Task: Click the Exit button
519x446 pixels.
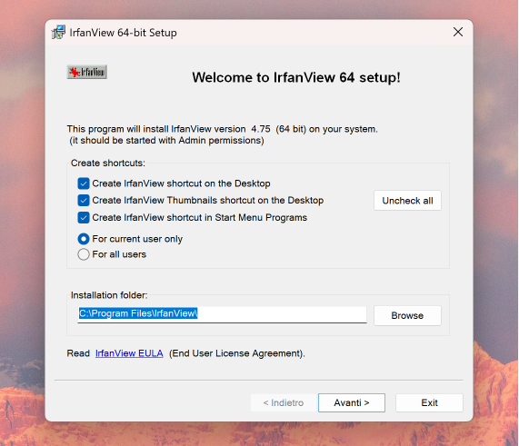Action: pos(429,402)
